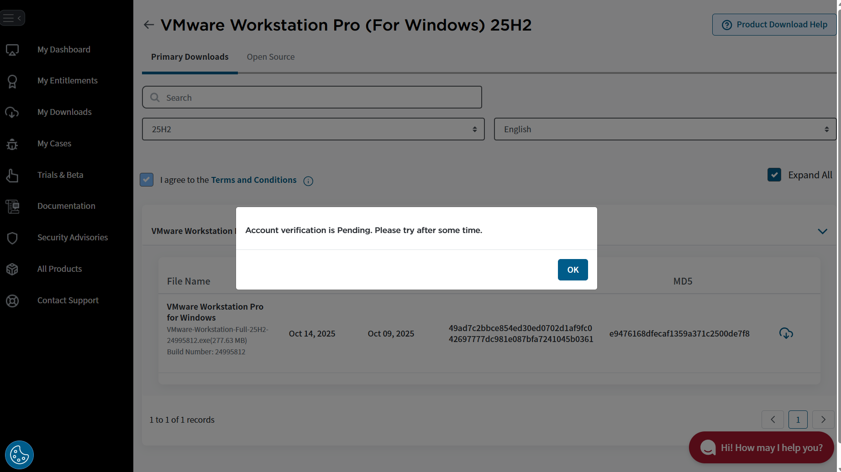Select the My Entitlements sidebar icon
The image size is (841, 472).
[x=12, y=81]
